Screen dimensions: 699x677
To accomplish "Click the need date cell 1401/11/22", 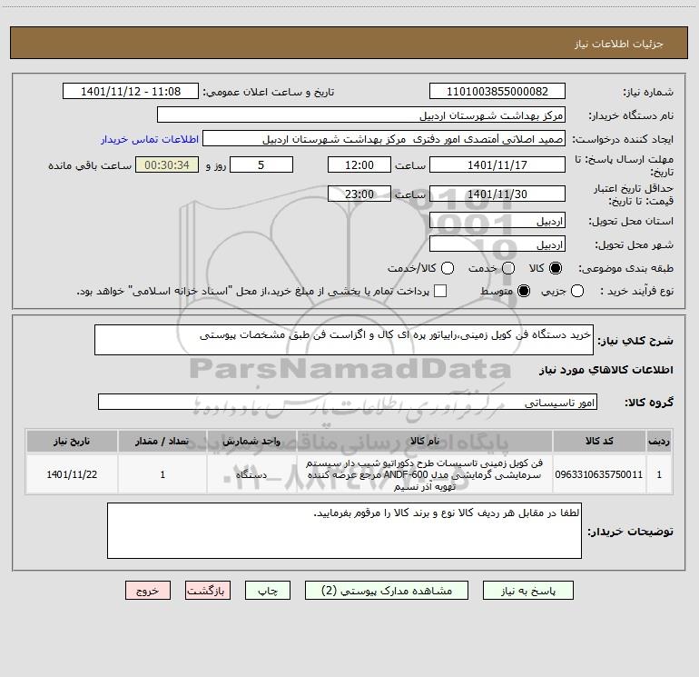I will (72, 474).
